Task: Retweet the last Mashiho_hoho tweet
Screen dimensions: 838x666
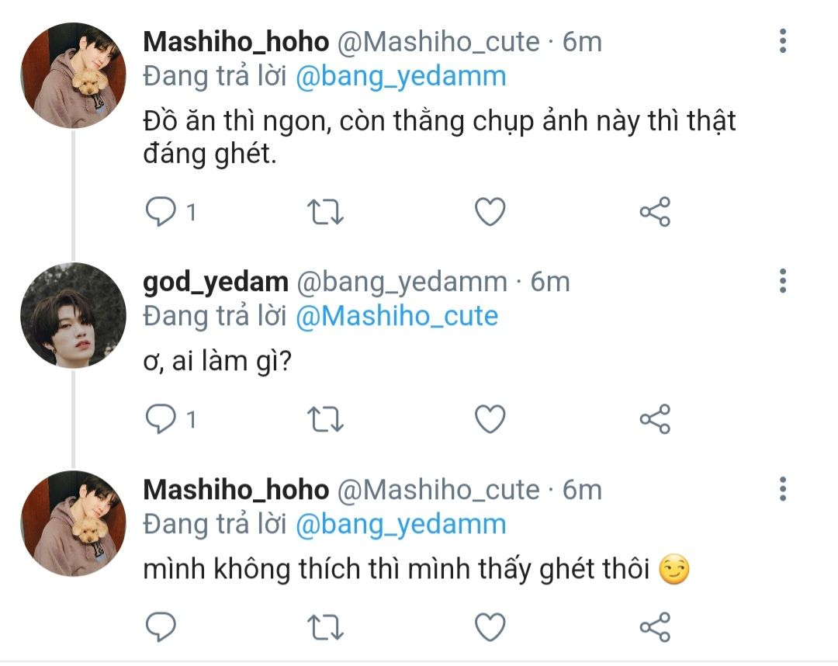Action: (327, 627)
